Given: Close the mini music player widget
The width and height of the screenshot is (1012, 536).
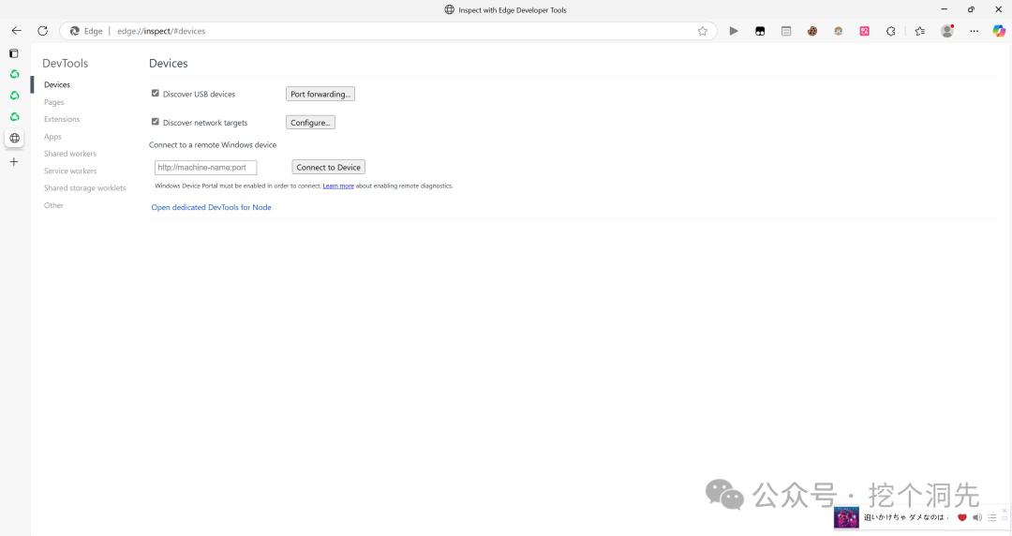Looking at the screenshot, I should coord(1005,510).
